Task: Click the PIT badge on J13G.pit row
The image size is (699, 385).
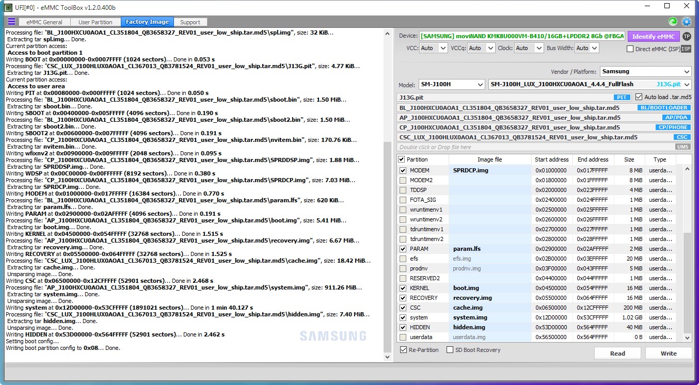Action: [x=622, y=97]
